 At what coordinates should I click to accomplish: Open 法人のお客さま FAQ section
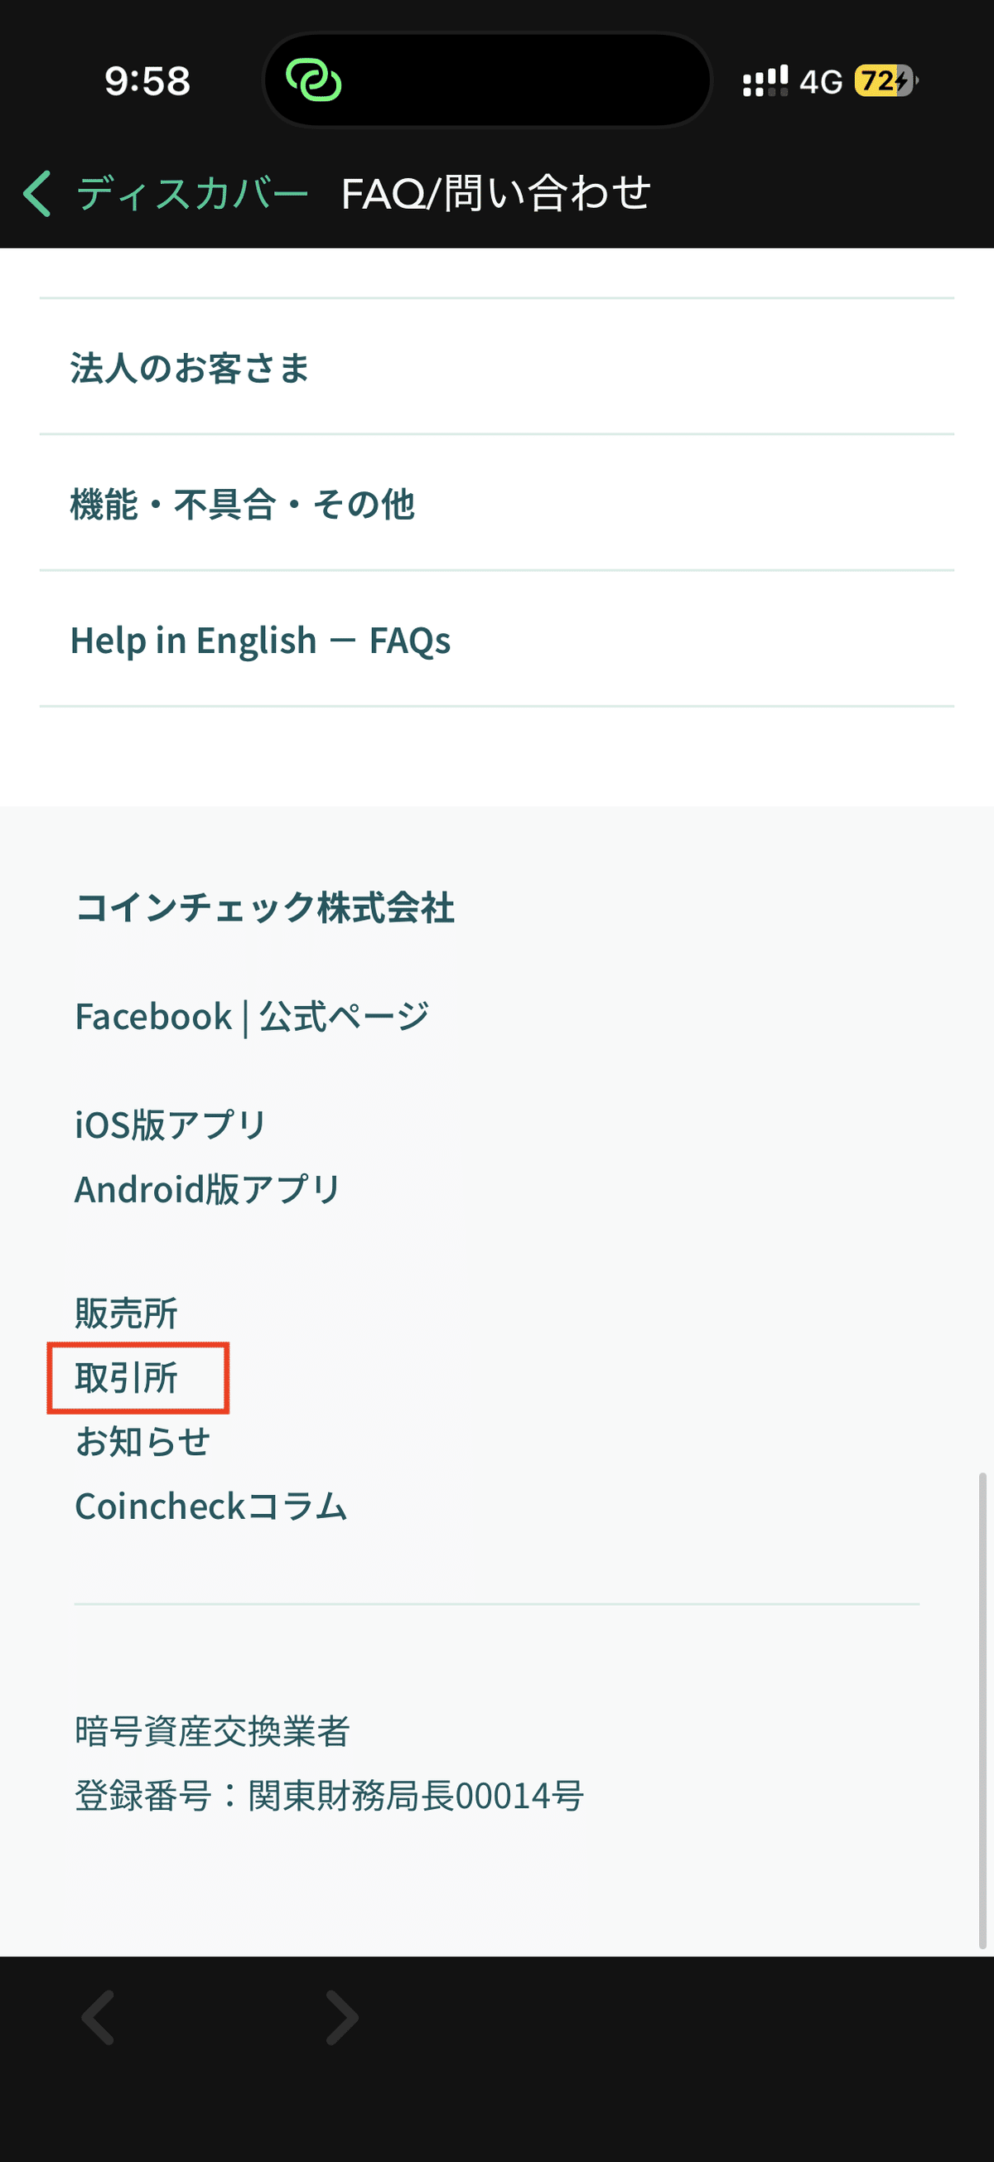(x=190, y=368)
